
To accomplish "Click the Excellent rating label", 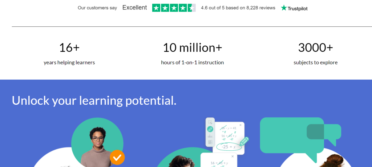I will click(x=134, y=8).
